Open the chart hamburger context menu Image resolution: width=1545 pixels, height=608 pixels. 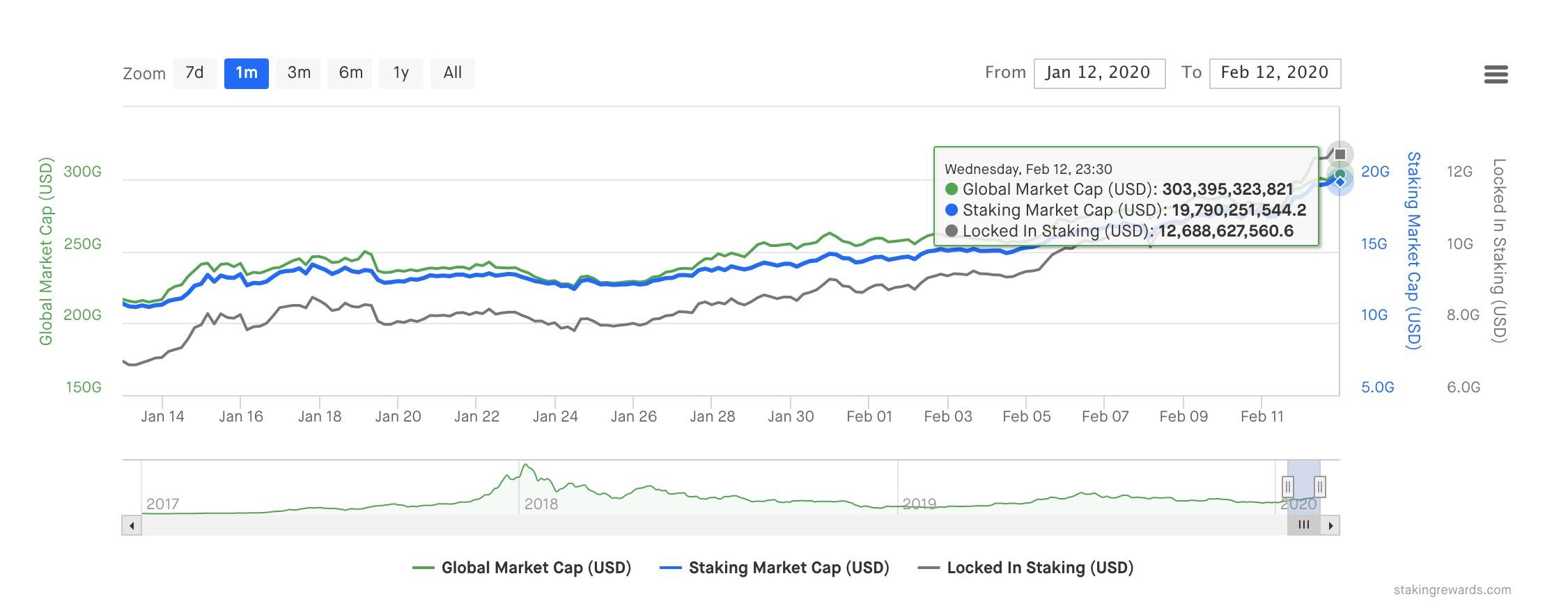[1496, 74]
